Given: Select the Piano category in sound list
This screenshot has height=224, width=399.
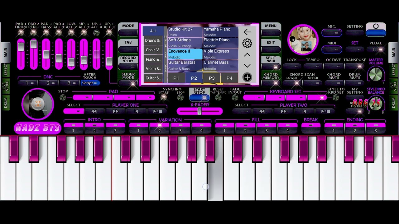Looking at the screenshot, I should coord(153,59).
